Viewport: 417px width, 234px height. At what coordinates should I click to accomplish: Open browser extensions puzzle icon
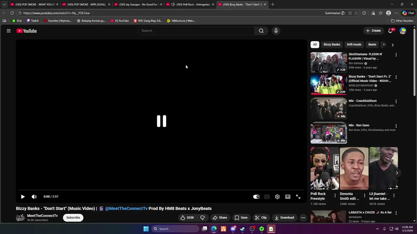364,13
